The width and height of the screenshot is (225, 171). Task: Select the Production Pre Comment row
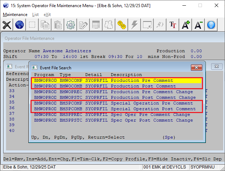(x=117, y=80)
